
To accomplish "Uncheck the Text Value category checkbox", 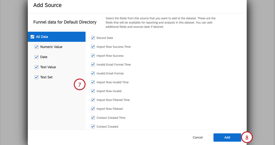I will coord(37,67).
